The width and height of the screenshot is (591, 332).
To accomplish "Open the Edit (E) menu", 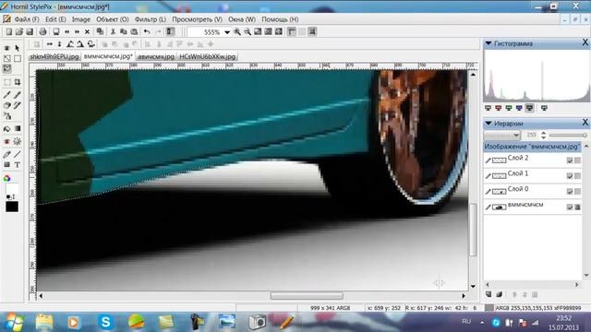I will [55, 19].
